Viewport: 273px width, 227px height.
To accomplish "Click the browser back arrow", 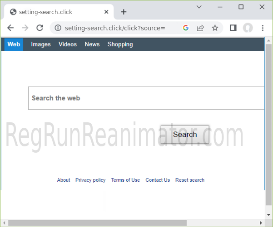I will click(10, 28).
